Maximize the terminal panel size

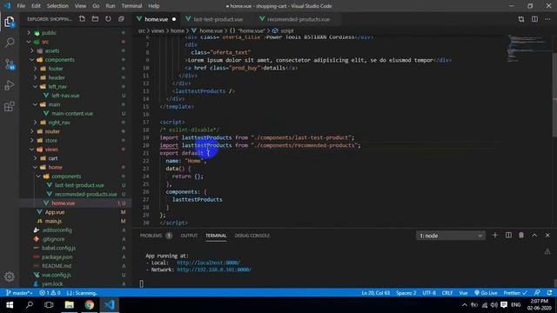coord(534,236)
